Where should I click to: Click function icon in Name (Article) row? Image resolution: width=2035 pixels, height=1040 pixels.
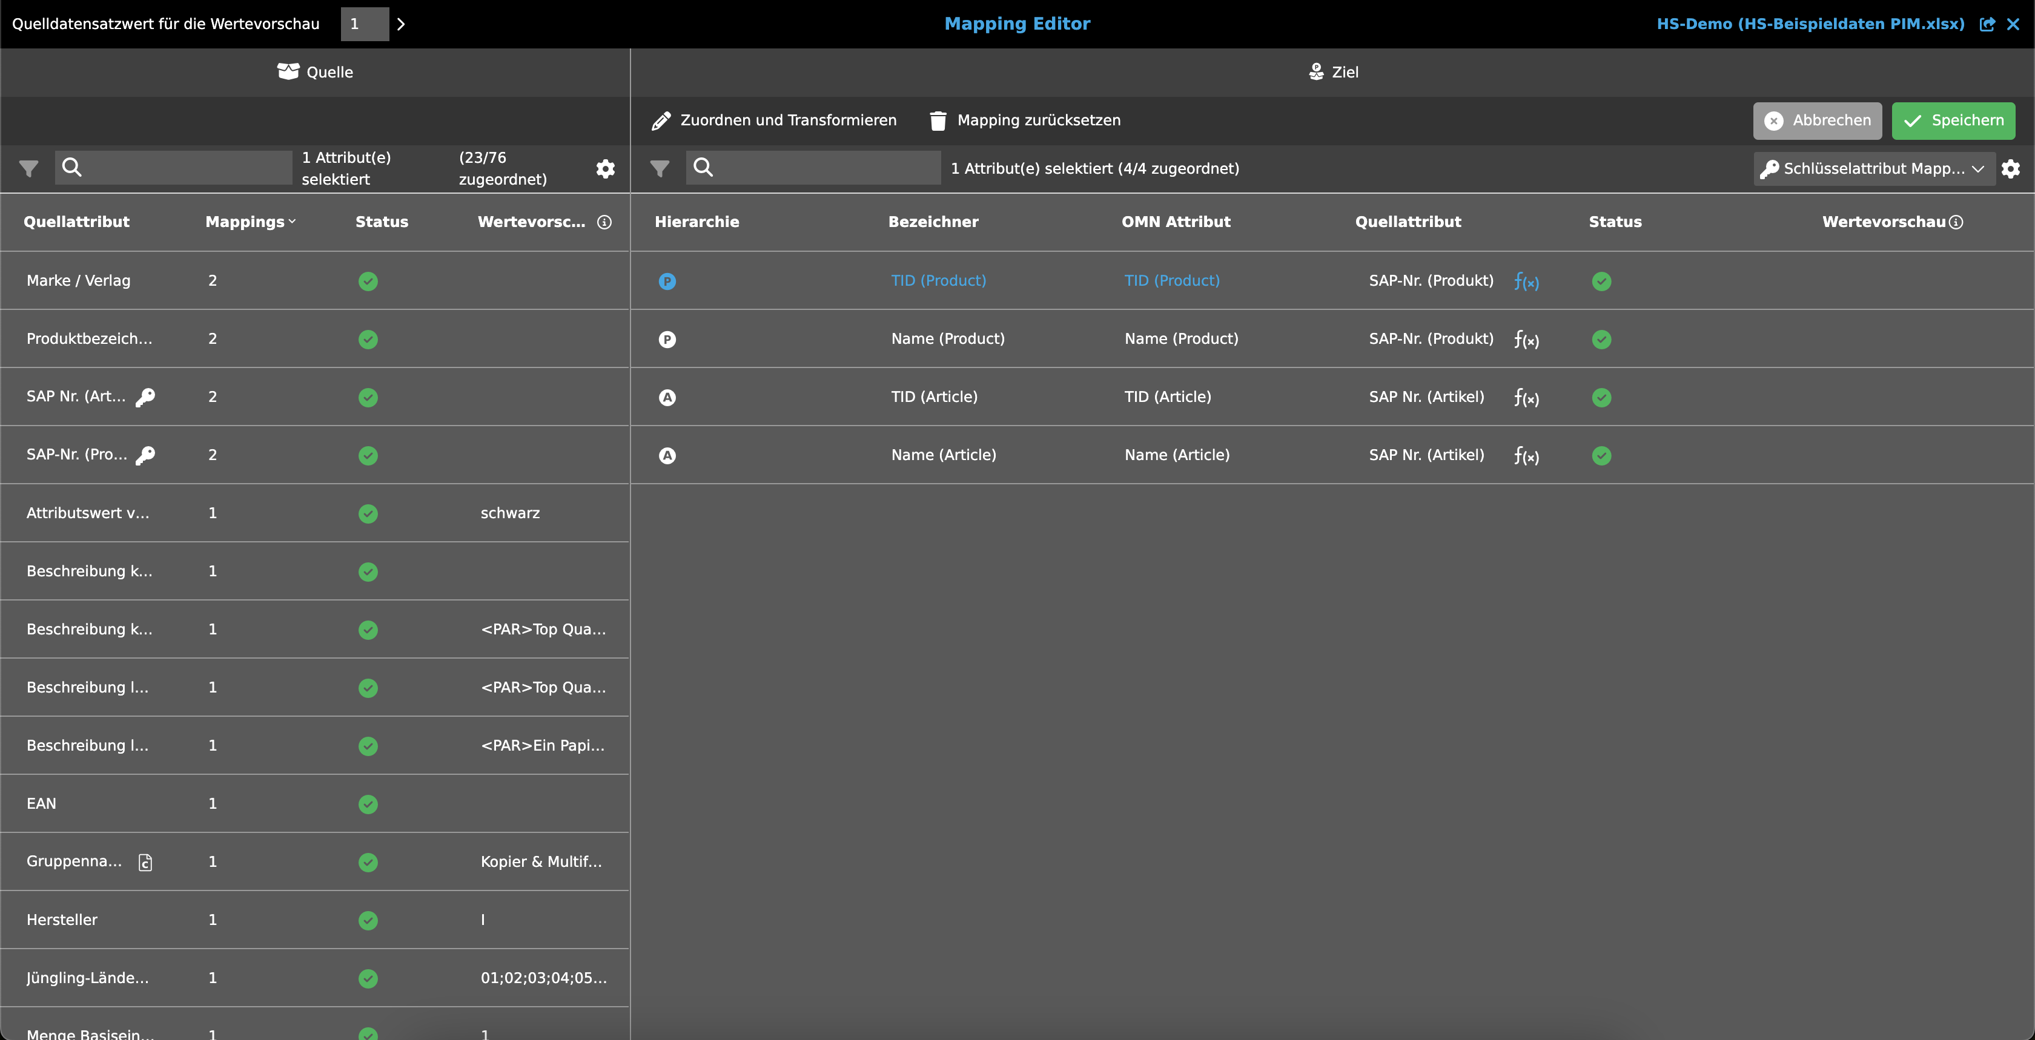pyautogui.click(x=1526, y=456)
